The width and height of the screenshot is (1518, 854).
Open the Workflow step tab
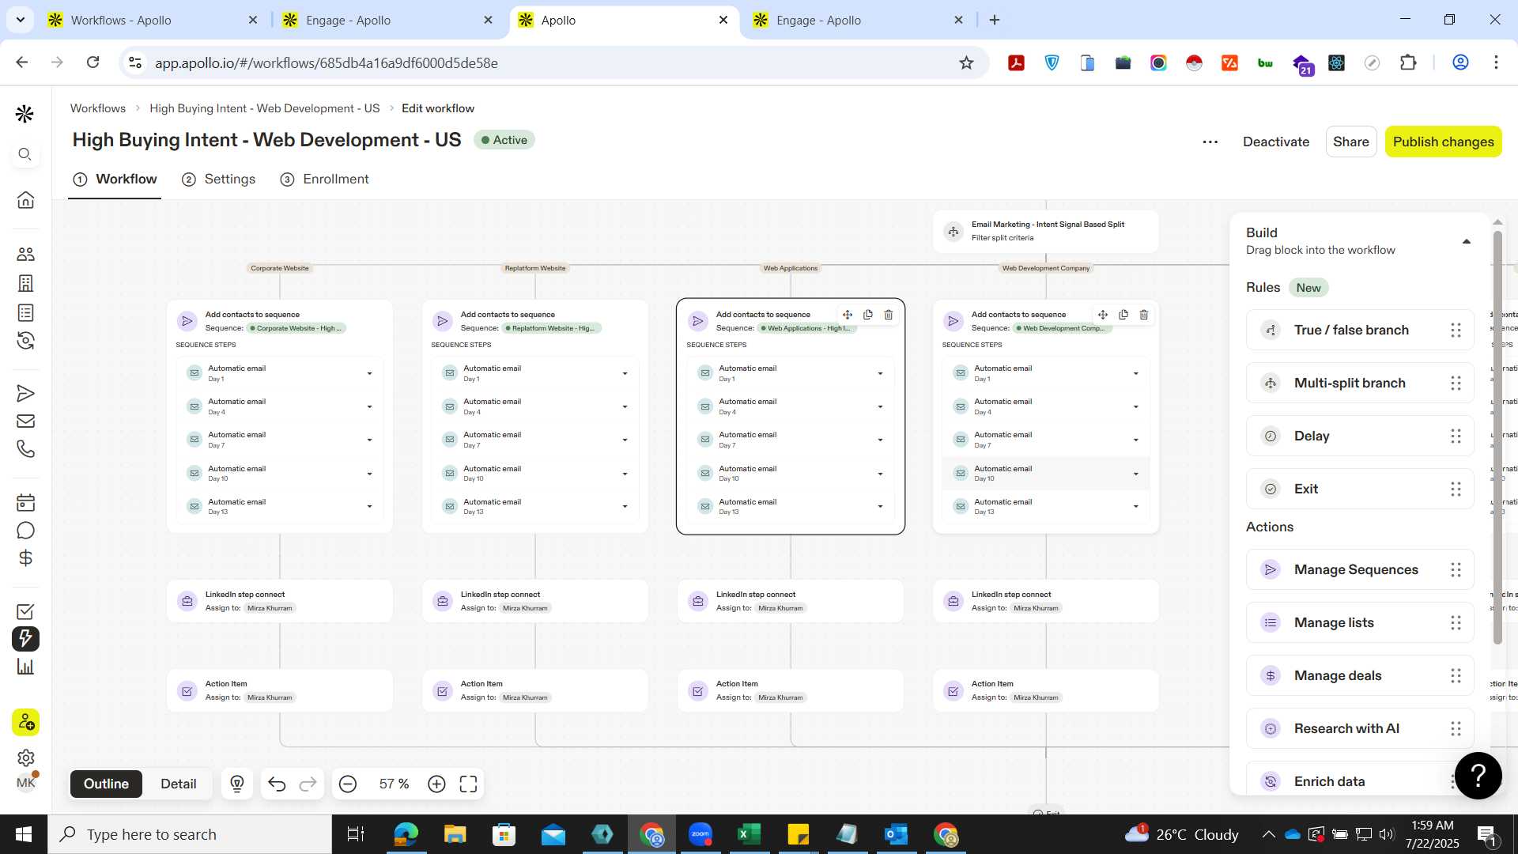click(x=115, y=179)
